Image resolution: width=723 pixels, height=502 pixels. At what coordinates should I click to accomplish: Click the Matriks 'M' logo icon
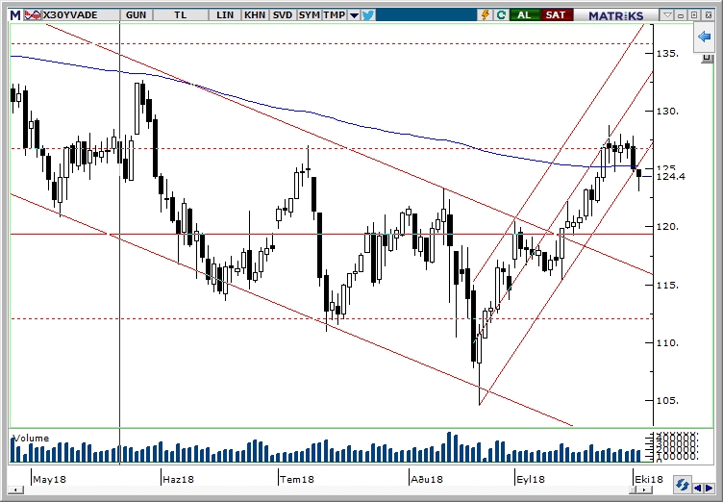point(15,15)
